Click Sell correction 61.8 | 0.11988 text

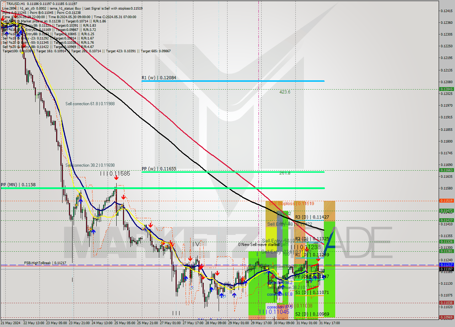pos(90,104)
